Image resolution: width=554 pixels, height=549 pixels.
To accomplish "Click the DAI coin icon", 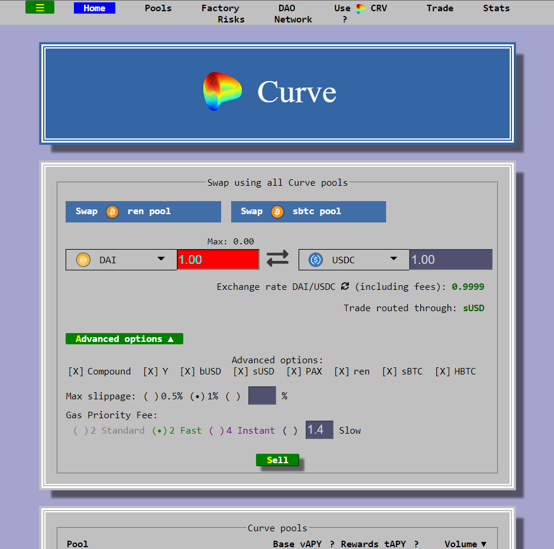I will point(83,260).
